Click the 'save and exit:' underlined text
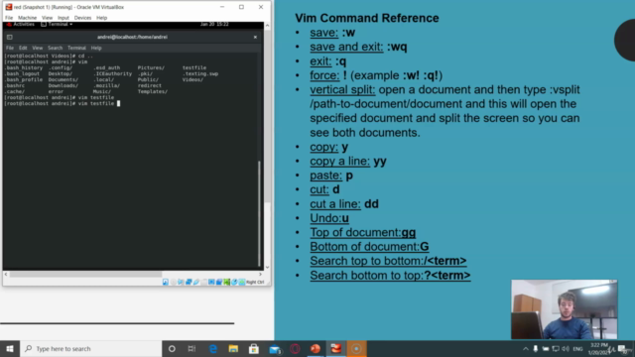The image size is (635, 357). click(346, 47)
